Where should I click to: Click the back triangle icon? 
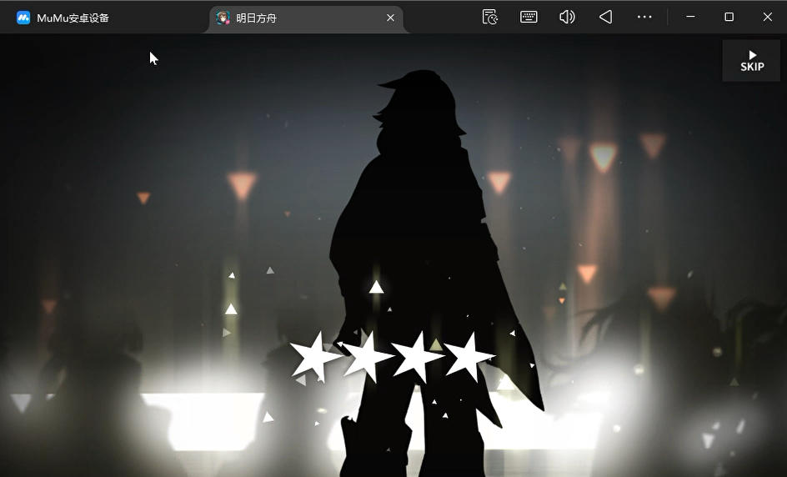606,17
